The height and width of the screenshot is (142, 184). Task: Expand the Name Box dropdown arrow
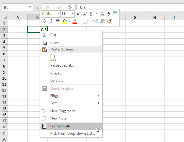click(29, 7)
